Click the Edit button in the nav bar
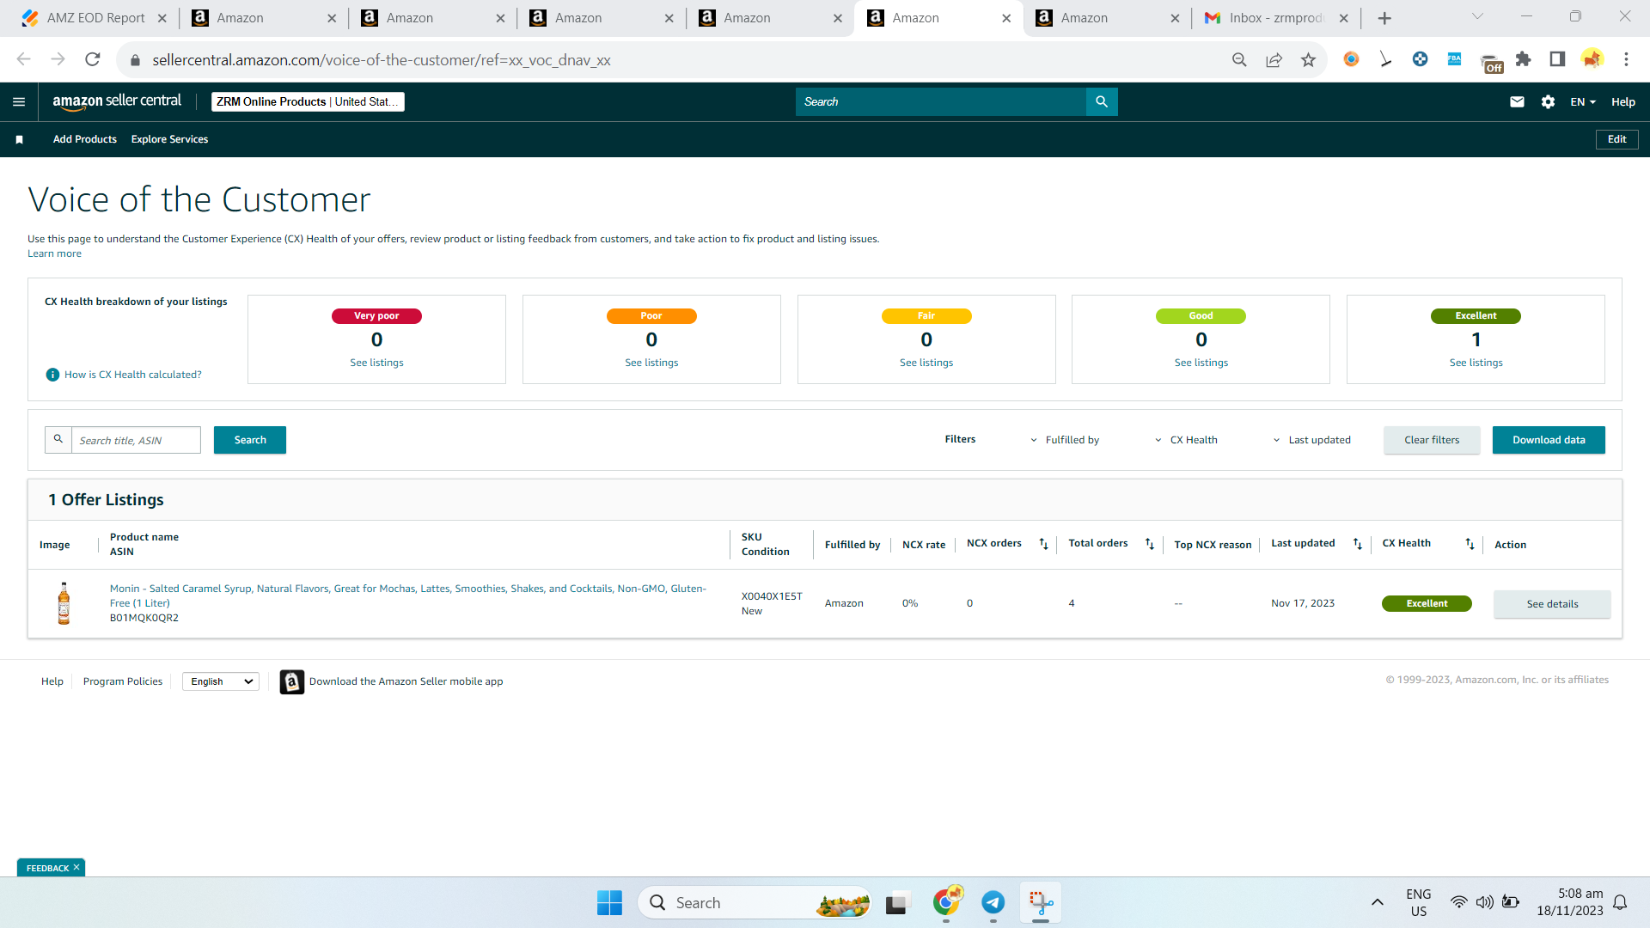The image size is (1650, 928). pyautogui.click(x=1616, y=139)
